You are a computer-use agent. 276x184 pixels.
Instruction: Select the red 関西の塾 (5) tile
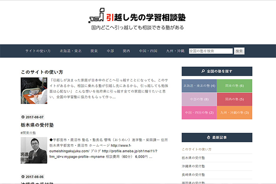[234, 99]
